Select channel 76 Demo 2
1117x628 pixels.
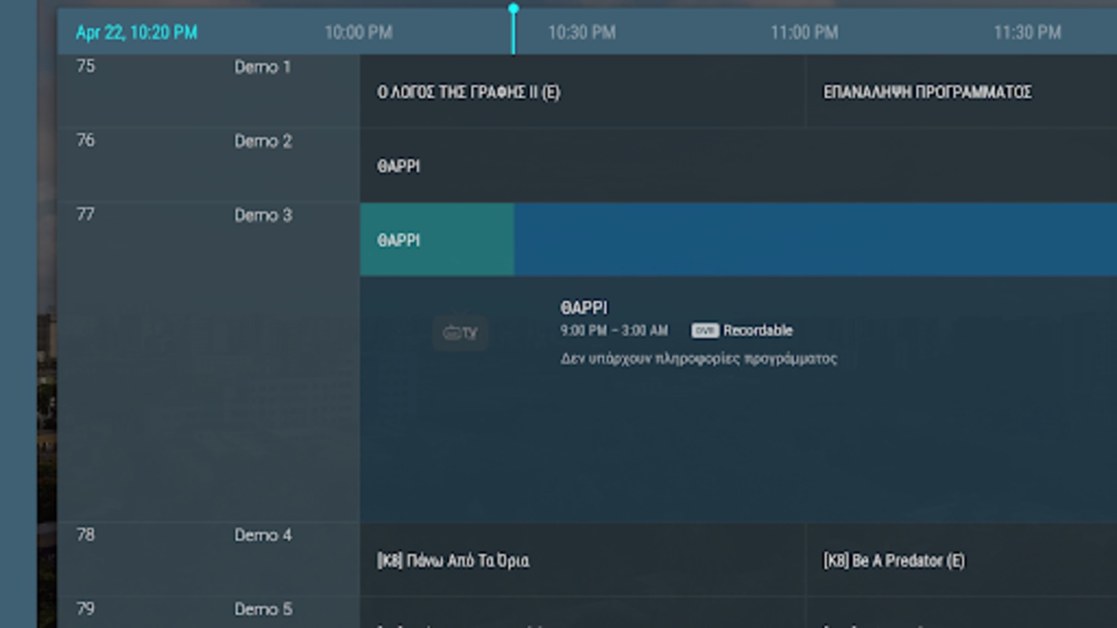[209, 165]
